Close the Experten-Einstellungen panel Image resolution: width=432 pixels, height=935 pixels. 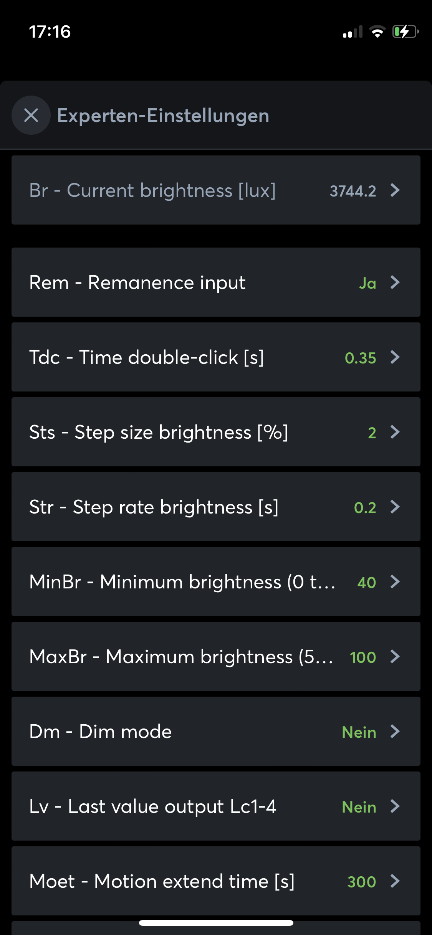click(31, 115)
